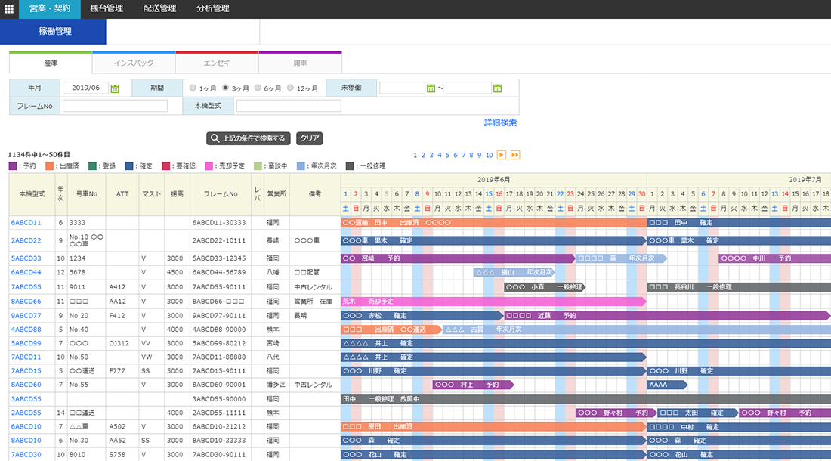Click the フレームNo input field

tap(115, 106)
